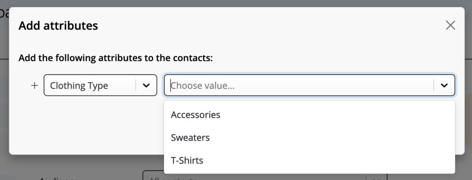Focus the Choose value input field
The height and width of the screenshot is (180, 472).
coord(309,85)
